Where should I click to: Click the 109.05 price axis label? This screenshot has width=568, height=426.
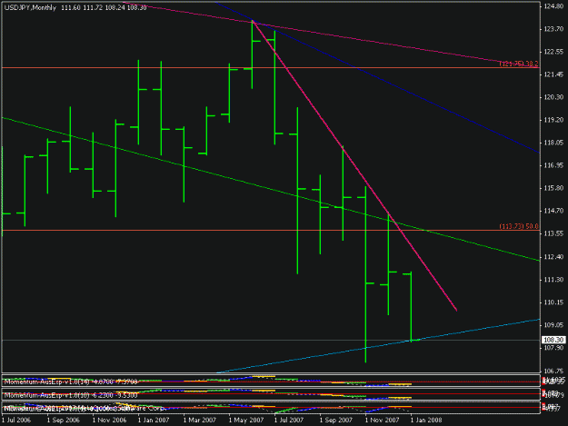pos(553,325)
